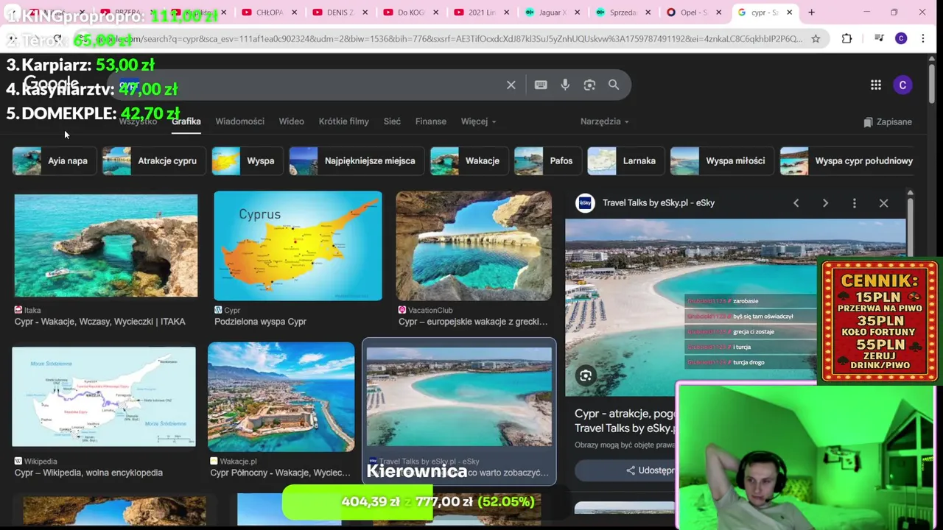943x530 pixels.
Task: Filter images by Pafos chip
Action: click(548, 161)
